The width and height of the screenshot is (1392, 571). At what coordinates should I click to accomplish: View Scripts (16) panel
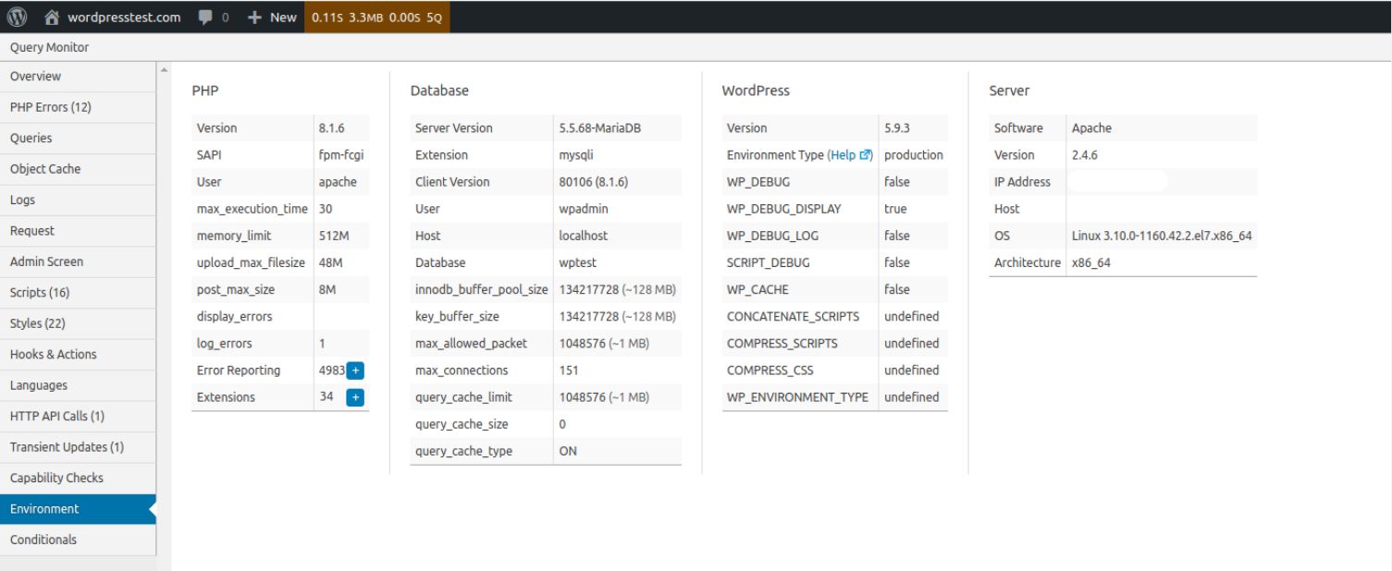pyautogui.click(x=78, y=293)
